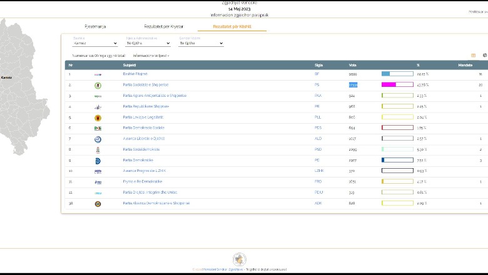Image resolution: width=488 pixels, height=275 pixels.
Task: Open the Bashkia dropdown showing Kamëz
Action: 95,43
